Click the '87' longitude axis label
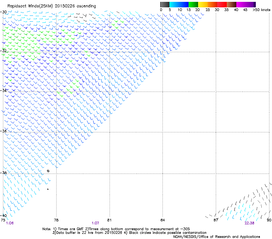 point(216,220)
